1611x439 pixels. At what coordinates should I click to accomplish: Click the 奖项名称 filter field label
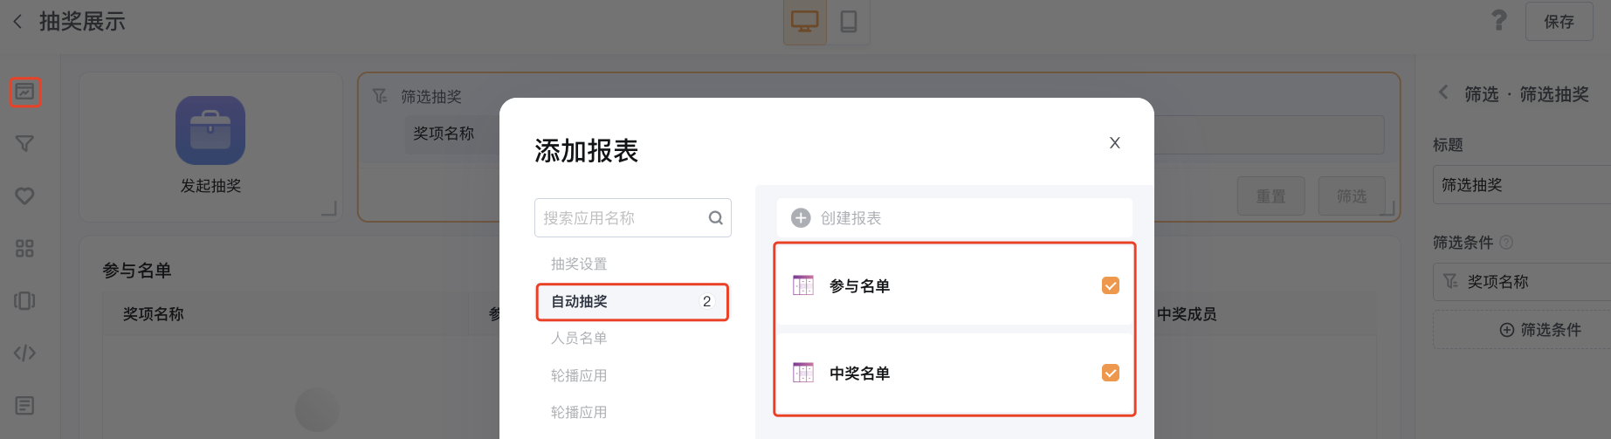(444, 134)
